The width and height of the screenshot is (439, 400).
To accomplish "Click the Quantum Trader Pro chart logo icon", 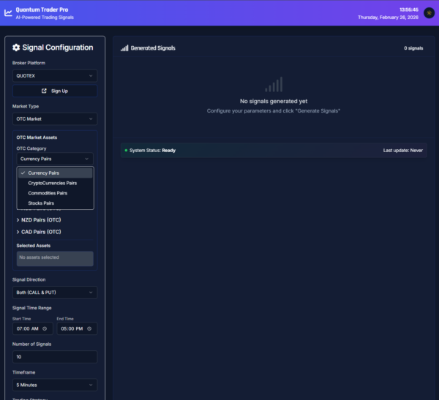I will (x=8, y=12).
